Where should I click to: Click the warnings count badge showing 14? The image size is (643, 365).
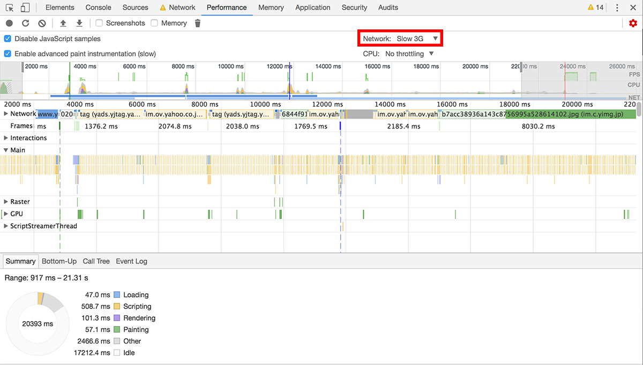[595, 7]
